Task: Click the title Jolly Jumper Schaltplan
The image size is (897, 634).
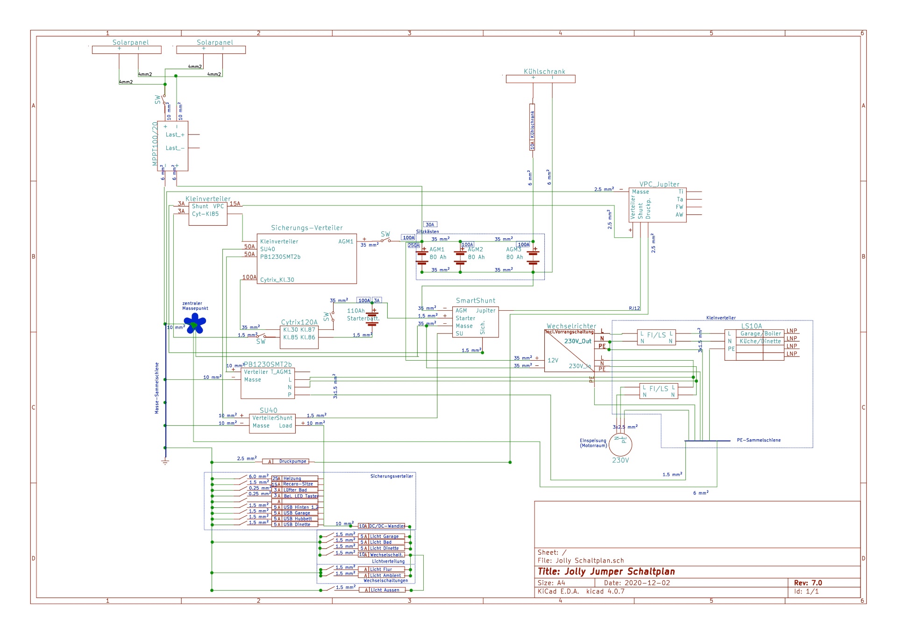Action: [x=606, y=571]
